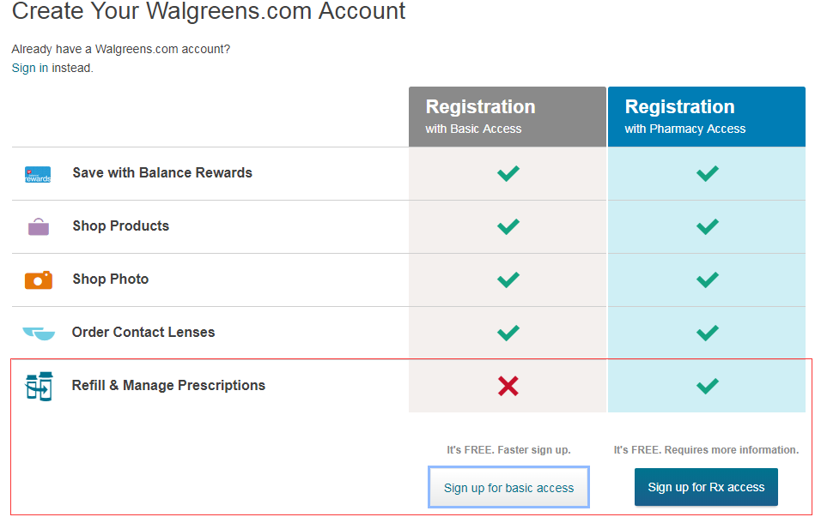Click the red X under Basic Access
Viewport: 815px width, 517px height.
click(x=508, y=386)
